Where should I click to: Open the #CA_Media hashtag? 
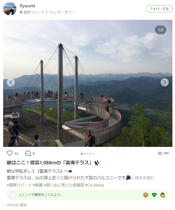coord(95,185)
